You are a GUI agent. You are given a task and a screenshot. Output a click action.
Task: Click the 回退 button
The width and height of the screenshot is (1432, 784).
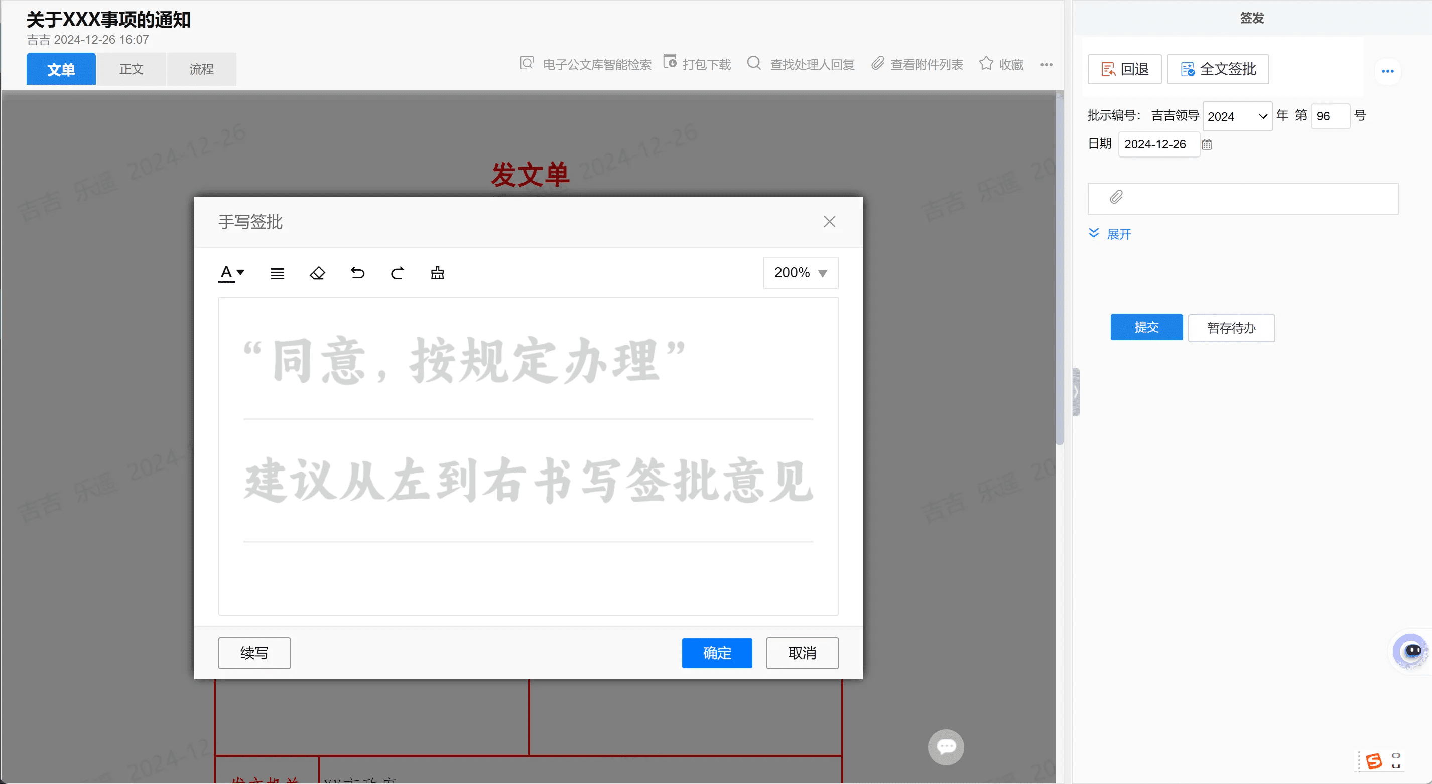[x=1125, y=69]
